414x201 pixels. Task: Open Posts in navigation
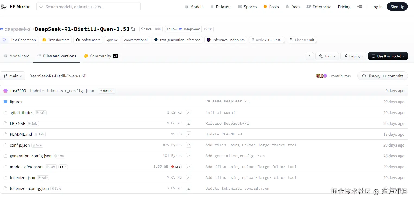coord(271,7)
